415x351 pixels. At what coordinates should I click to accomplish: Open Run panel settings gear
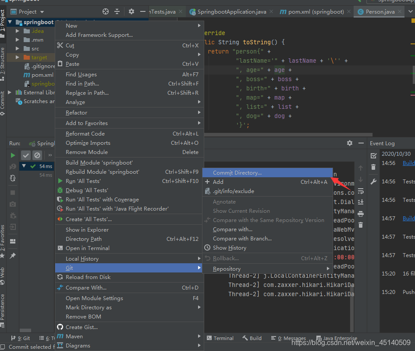350,143
